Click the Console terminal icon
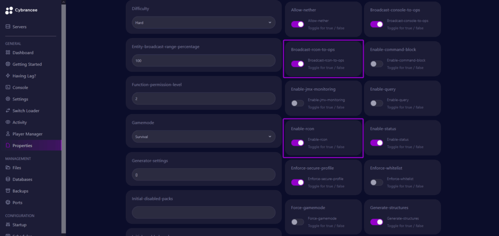This screenshot has height=236, width=499. [8, 87]
